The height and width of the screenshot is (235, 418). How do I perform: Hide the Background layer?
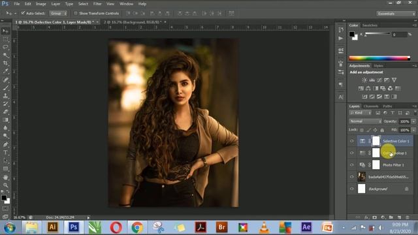coord(352,189)
